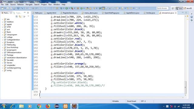Open Windows Start menu
194x109 pixels.
3,106
